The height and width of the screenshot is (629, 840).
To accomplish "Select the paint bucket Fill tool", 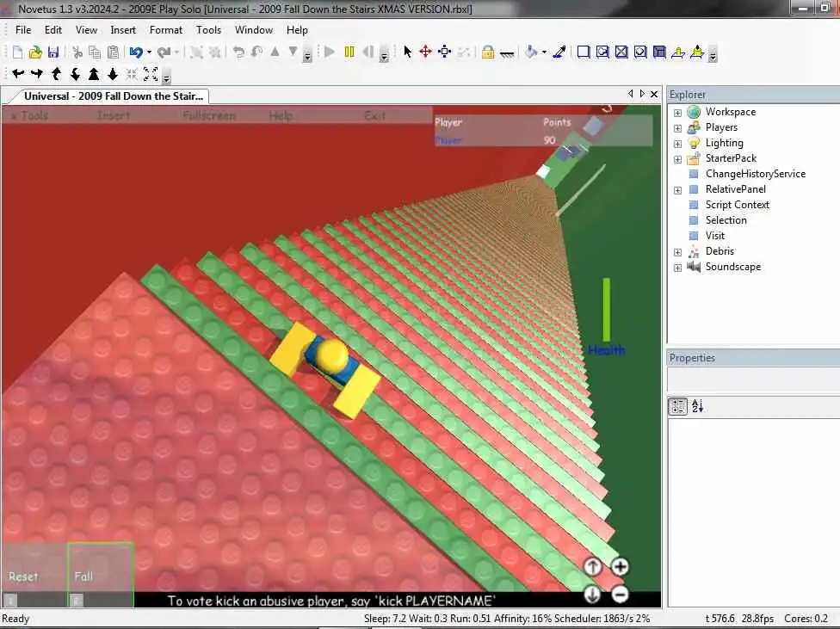I will tap(531, 52).
